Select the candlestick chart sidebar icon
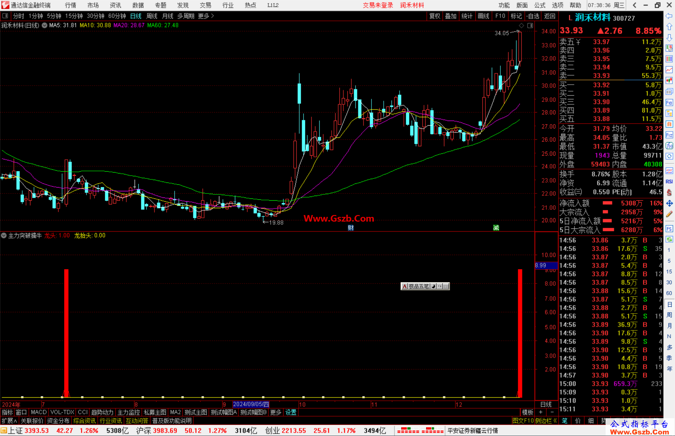The height and width of the screenshot is (436, 675). [x=669, y=81]
